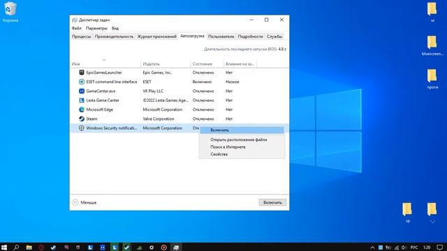Click Windows Security notificati... entry name
Viewport: 447px width, 251px height.
point(112,128)
